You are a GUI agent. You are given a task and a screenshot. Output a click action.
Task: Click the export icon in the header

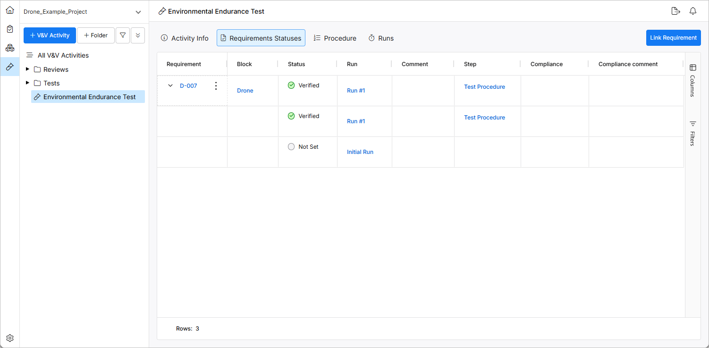(x=675, y=11)
